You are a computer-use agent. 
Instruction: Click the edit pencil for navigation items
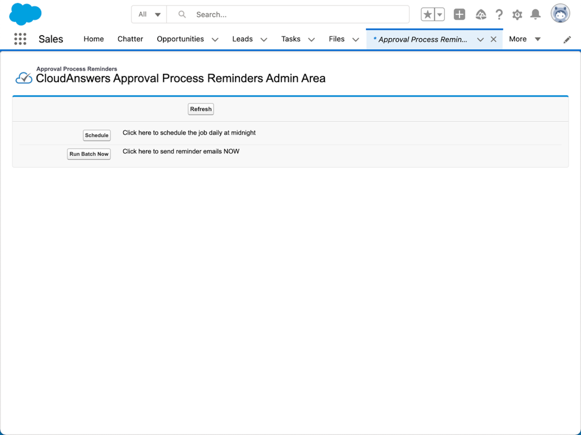567,39
